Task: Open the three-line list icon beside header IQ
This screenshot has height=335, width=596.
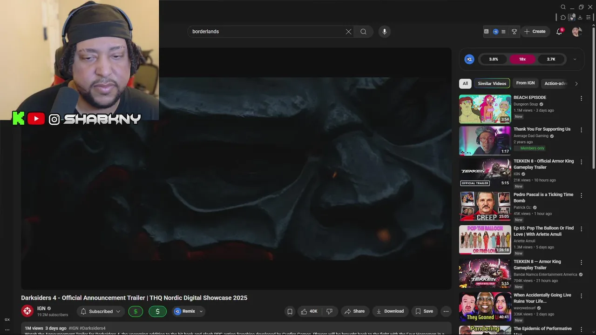Action: coord(503,32)
